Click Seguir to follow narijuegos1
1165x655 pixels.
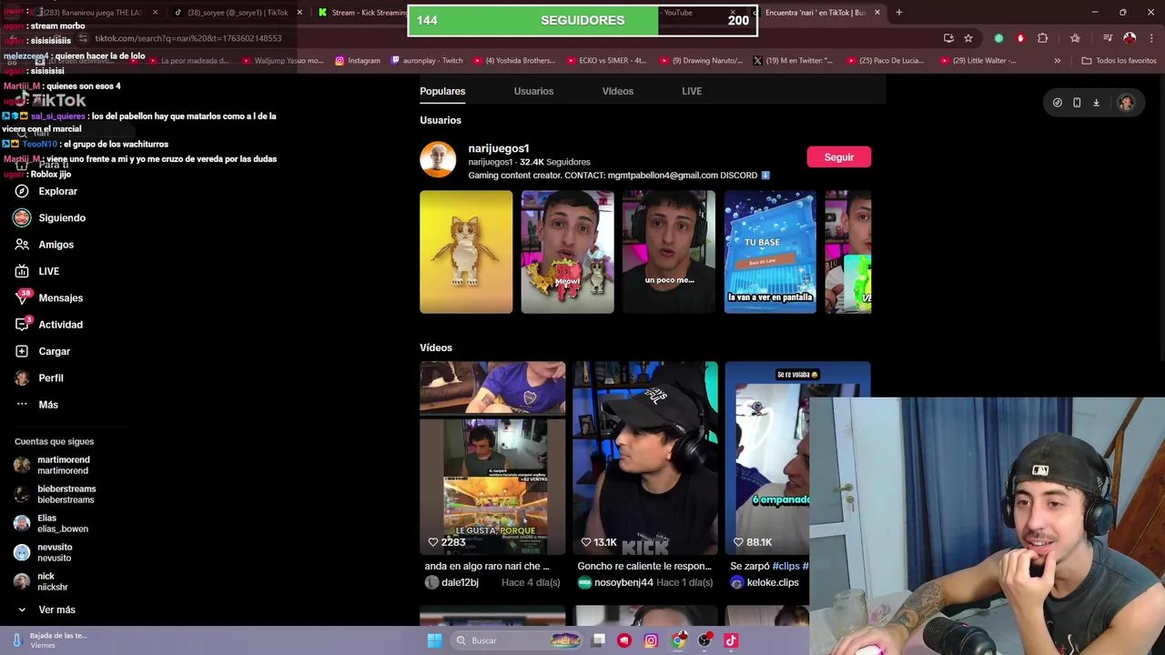tap(839, 157)
